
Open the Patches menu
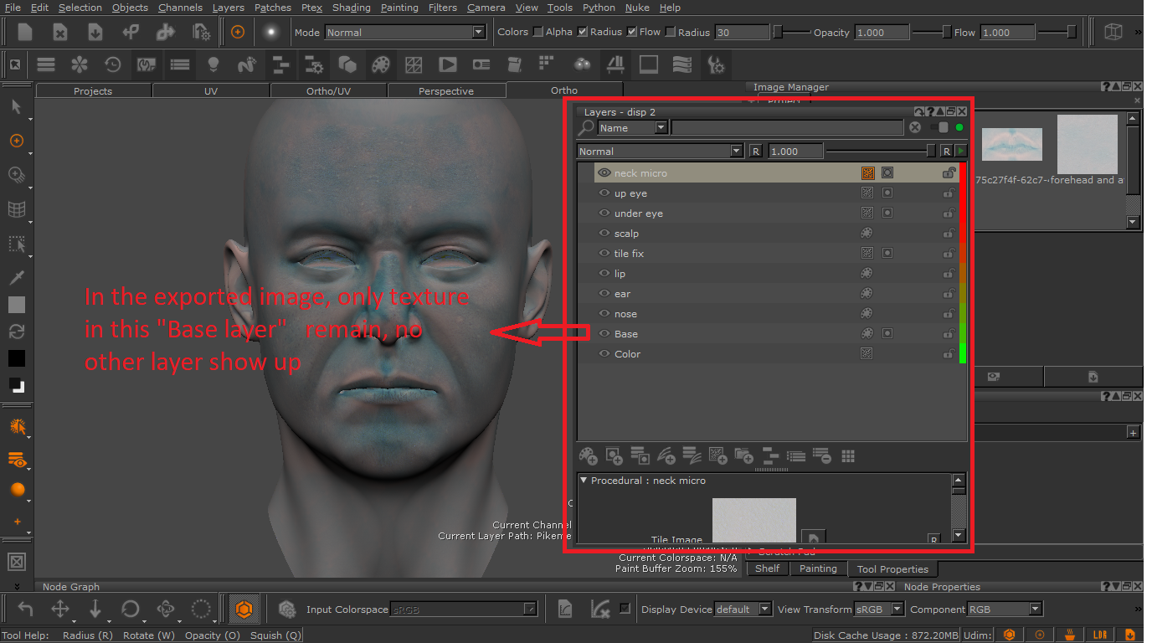coord(273,8)
